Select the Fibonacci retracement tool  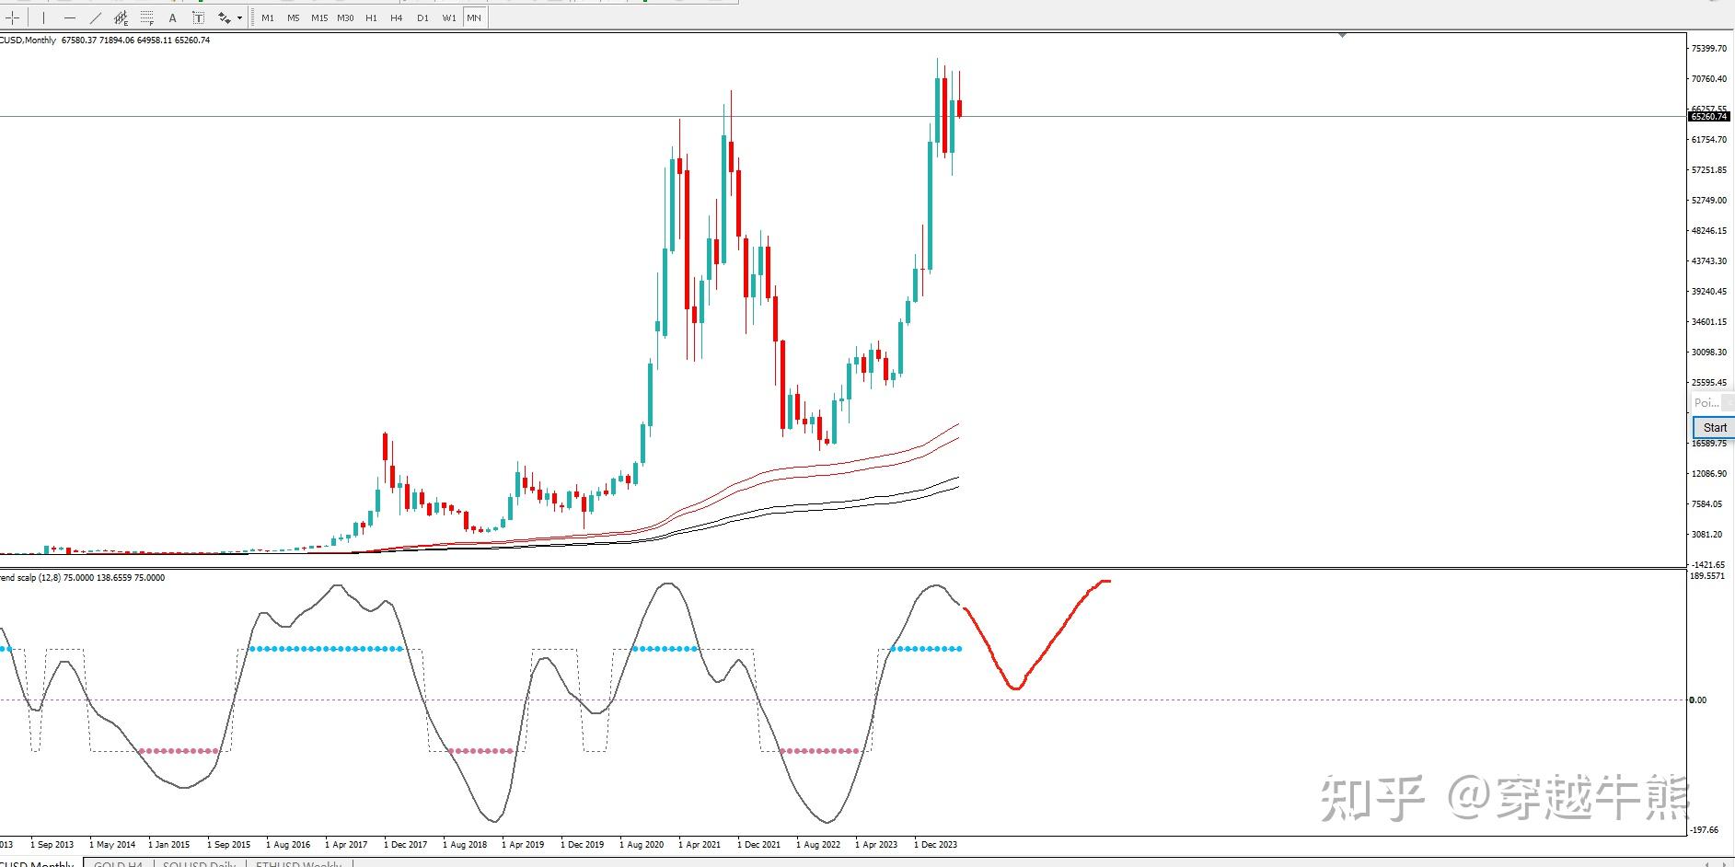(147, 17)
